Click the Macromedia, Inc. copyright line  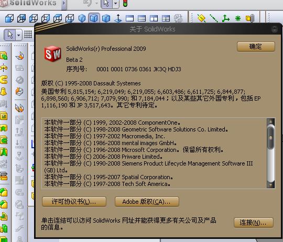pos(105,136)
